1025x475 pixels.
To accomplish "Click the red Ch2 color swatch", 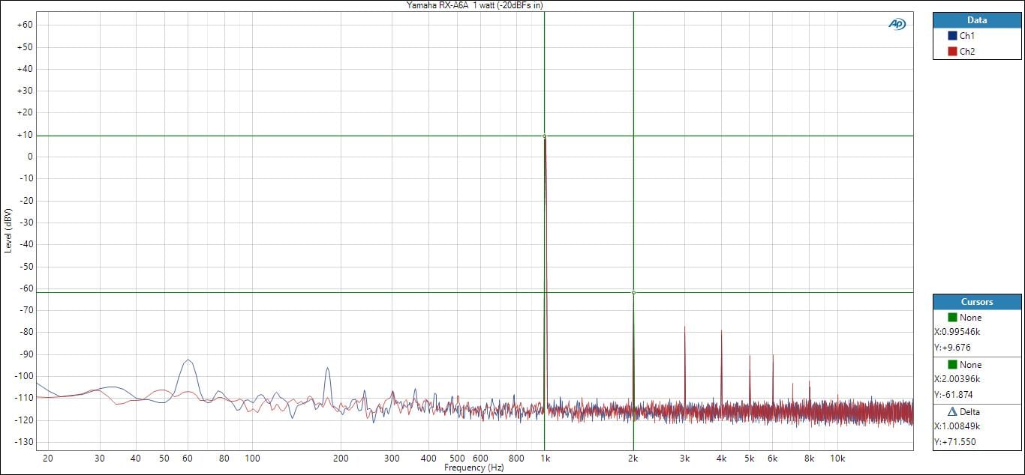I will (x=952, y=52).
